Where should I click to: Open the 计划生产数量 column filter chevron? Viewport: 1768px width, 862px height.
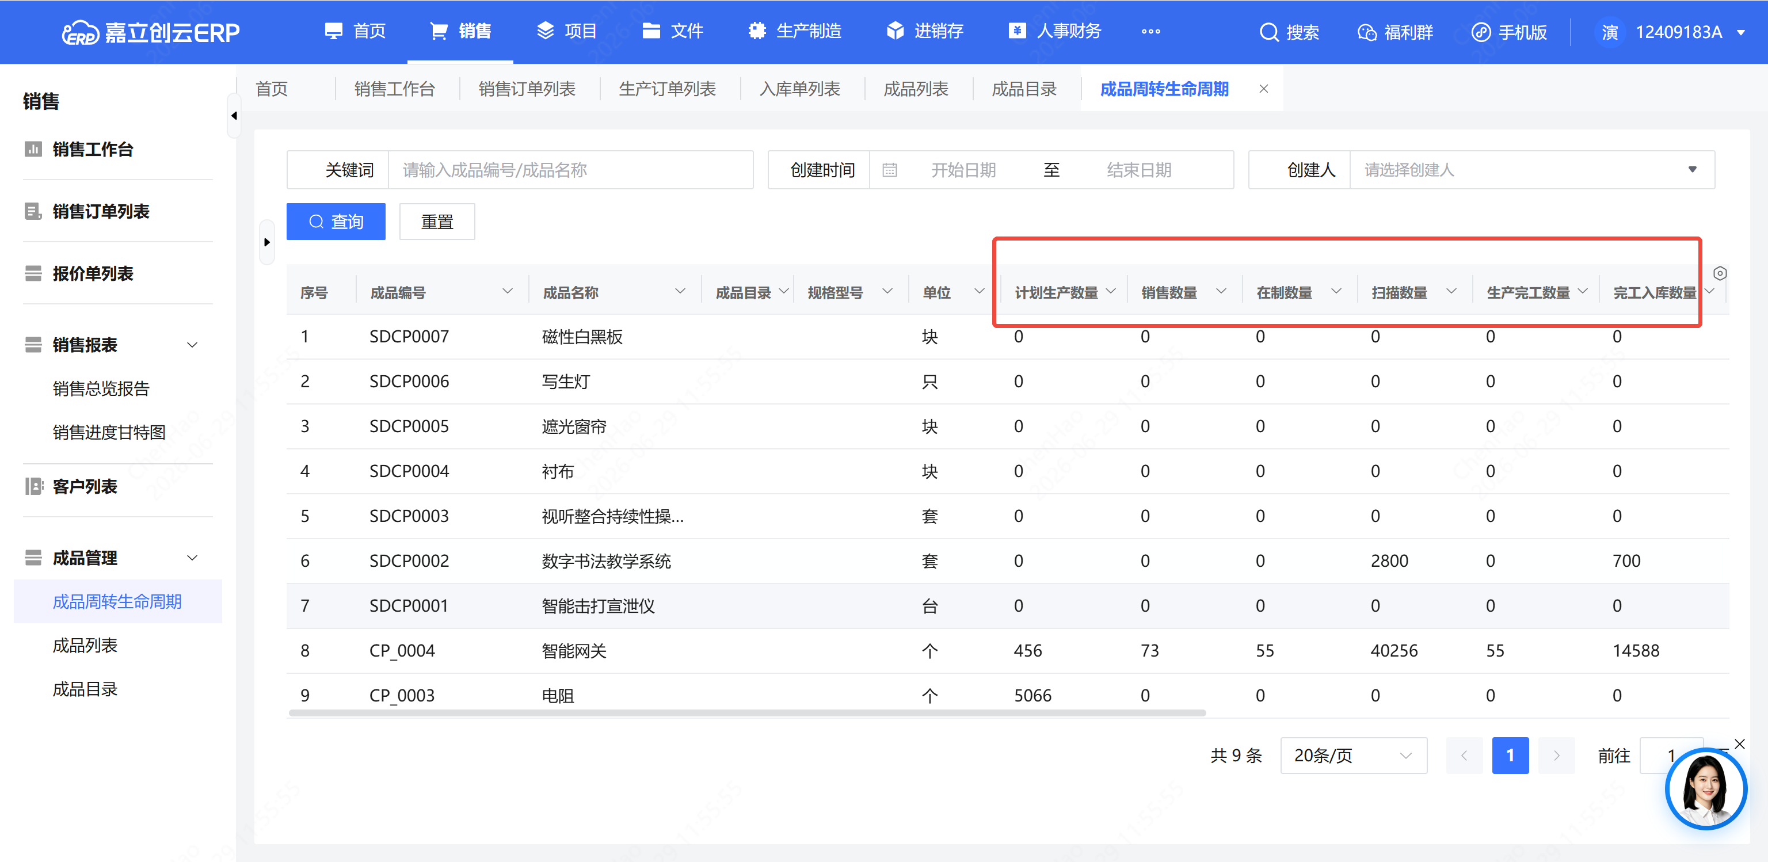tap(1111, 291)
